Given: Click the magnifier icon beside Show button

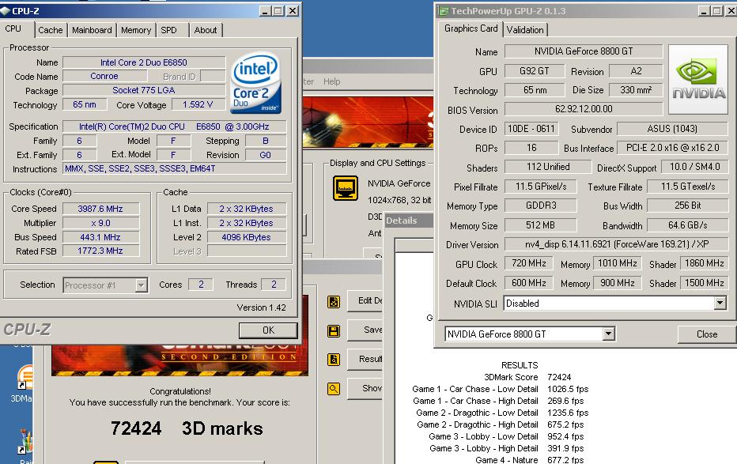Looking at the screenshot, I should 334,389.
